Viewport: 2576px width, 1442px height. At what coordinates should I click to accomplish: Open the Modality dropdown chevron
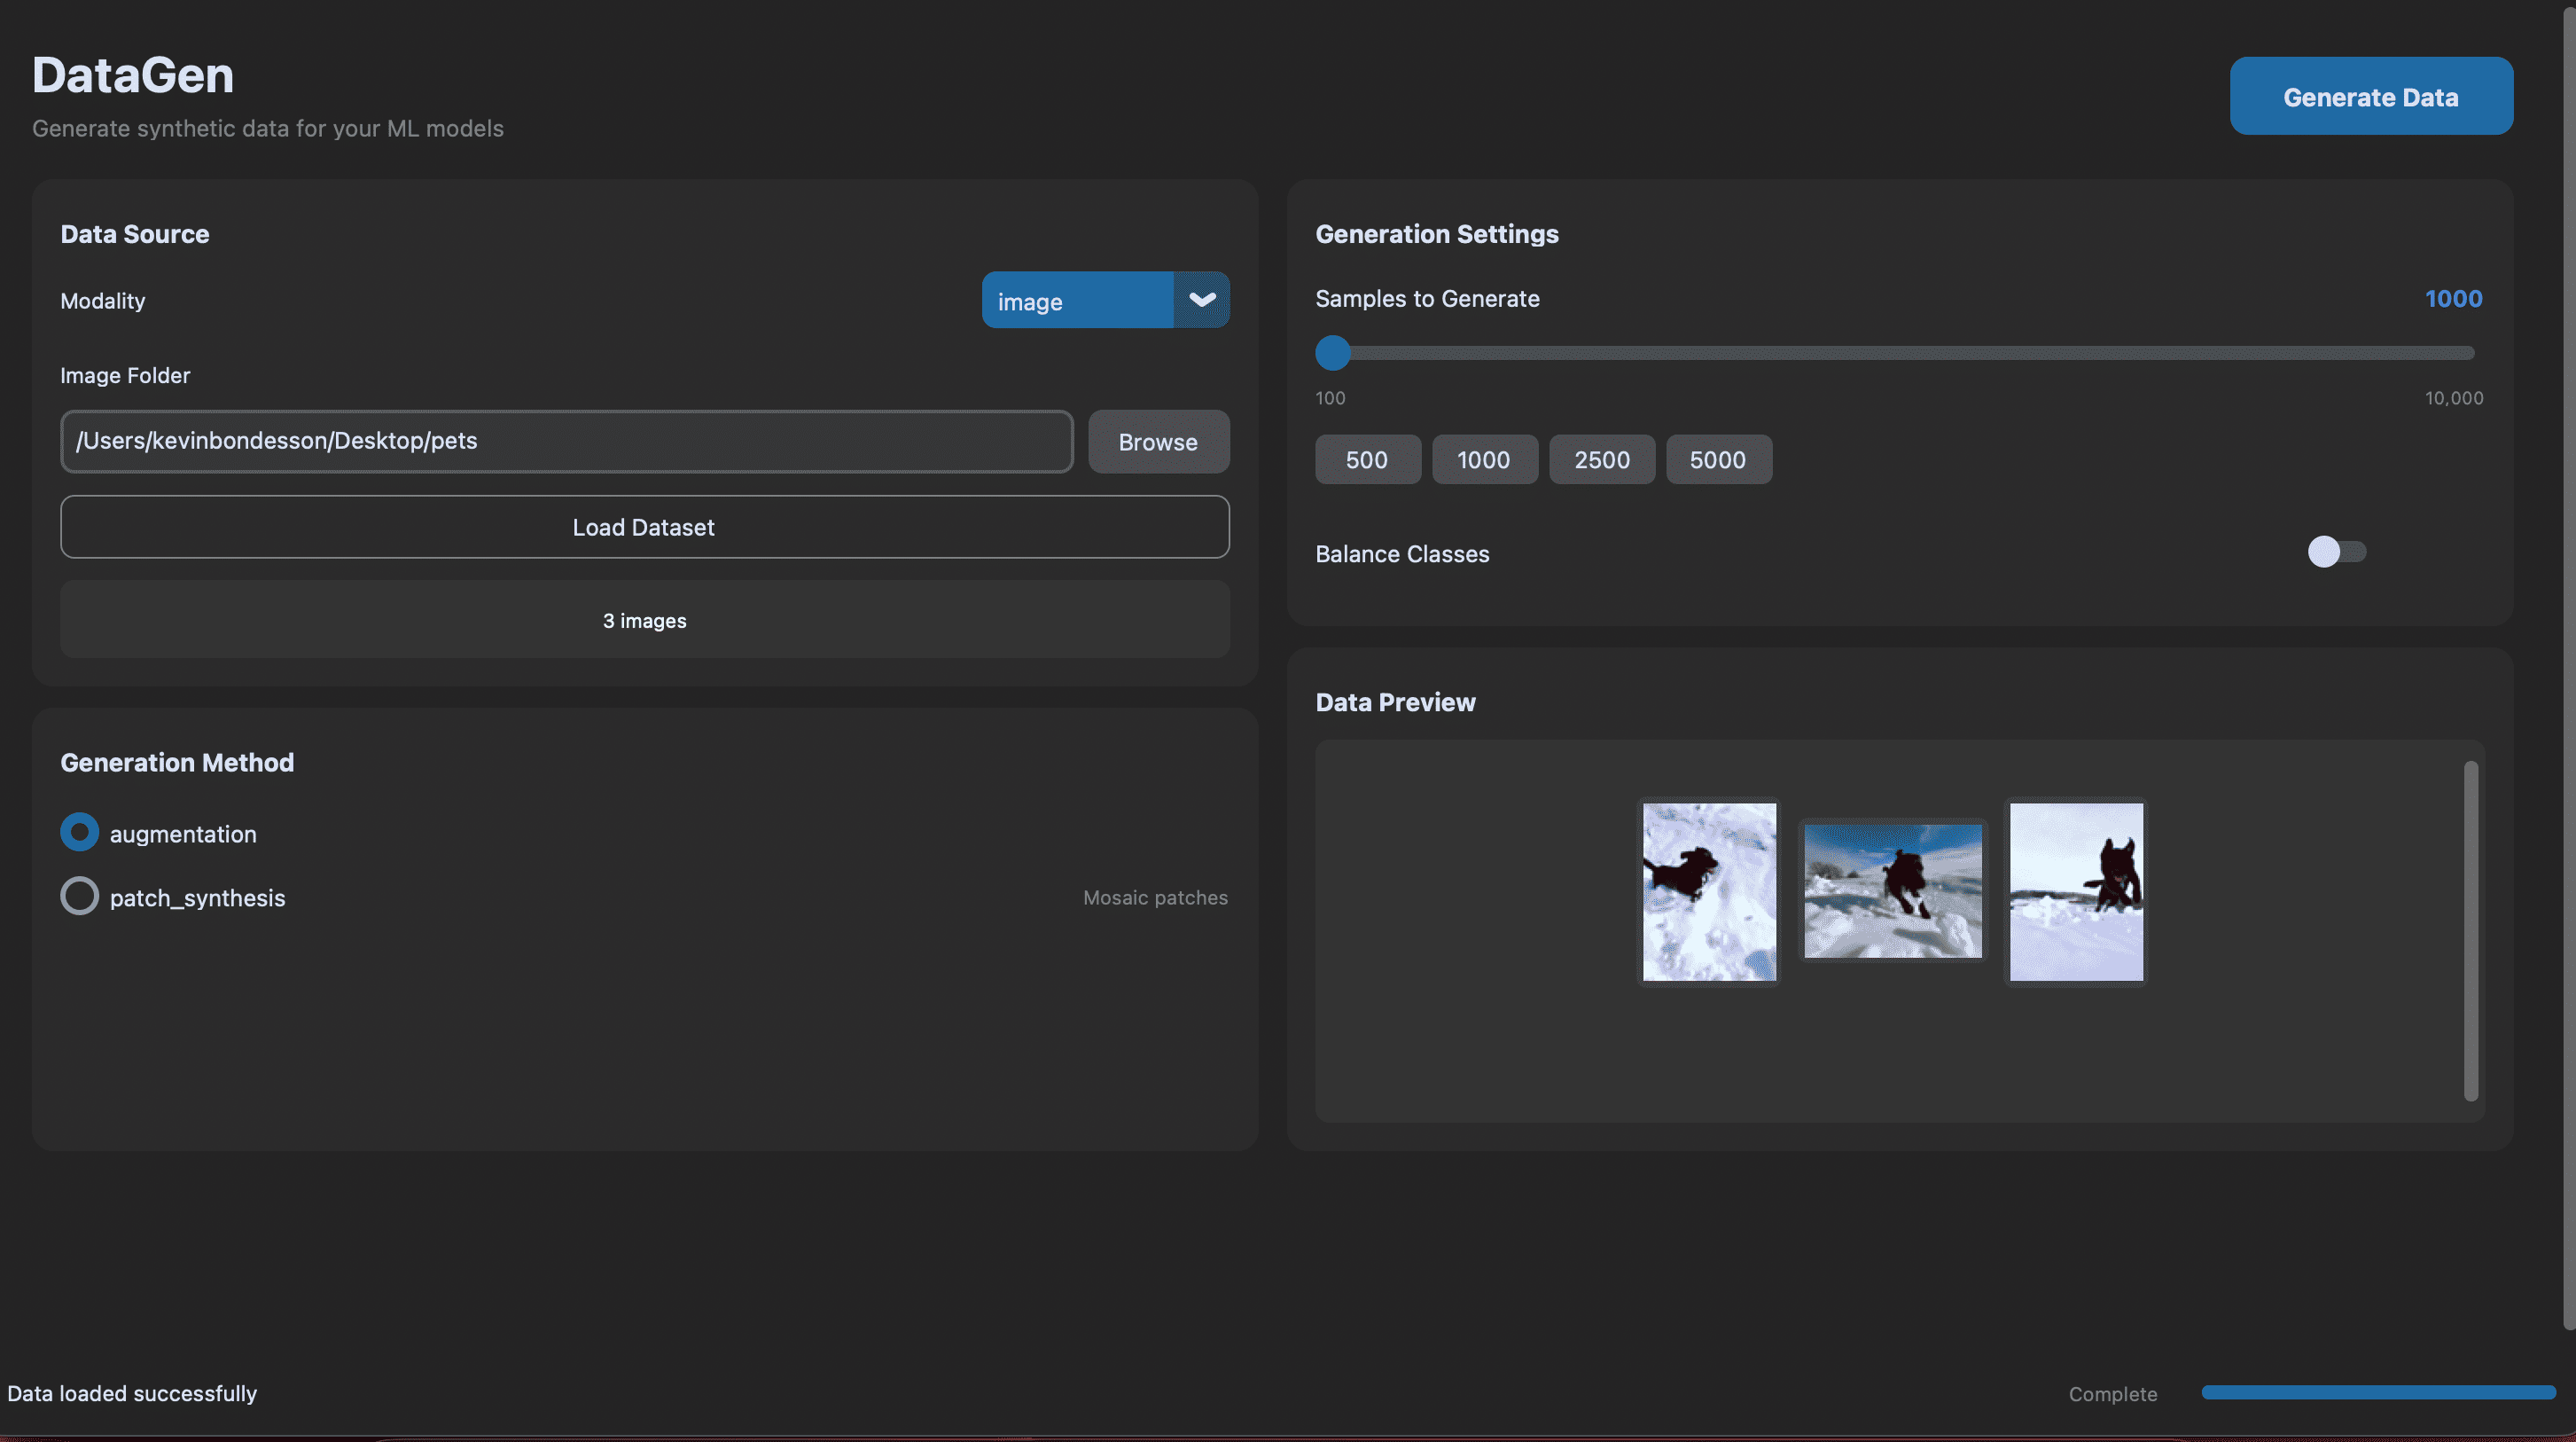[1201, 301]
